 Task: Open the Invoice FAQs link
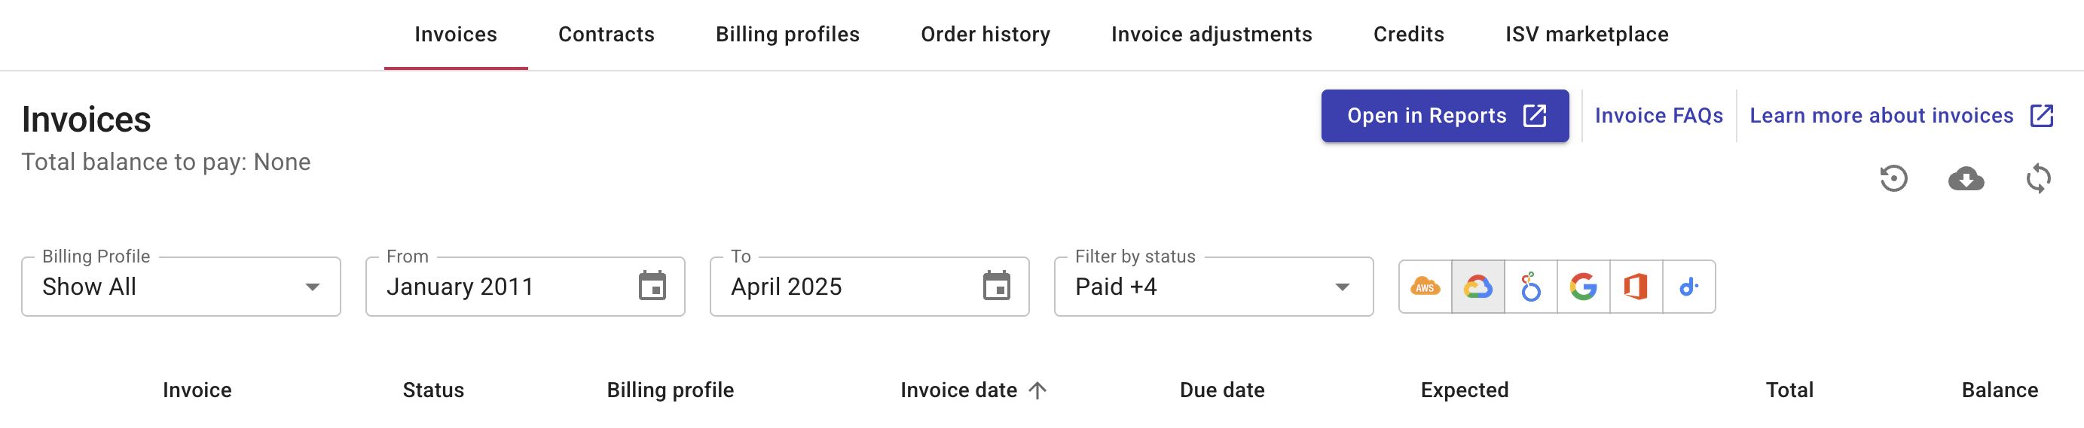coord(1658,117)
